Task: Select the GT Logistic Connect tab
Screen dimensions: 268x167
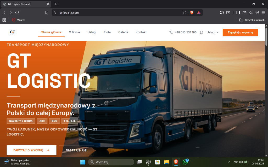Action: tap(26, 4)
